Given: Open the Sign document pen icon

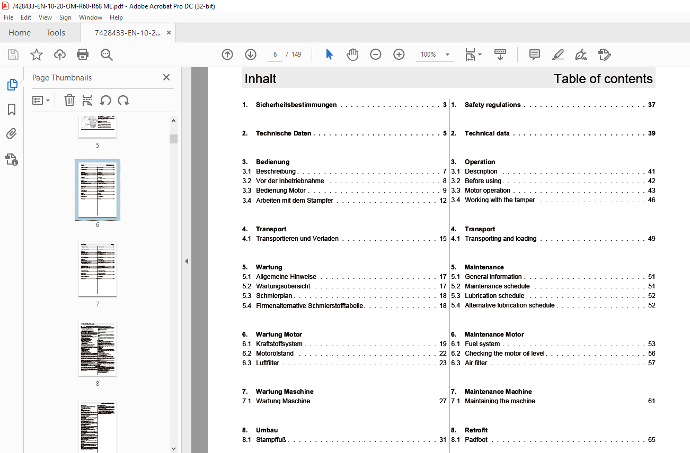Looking at the screenshot, I should 581,55.
